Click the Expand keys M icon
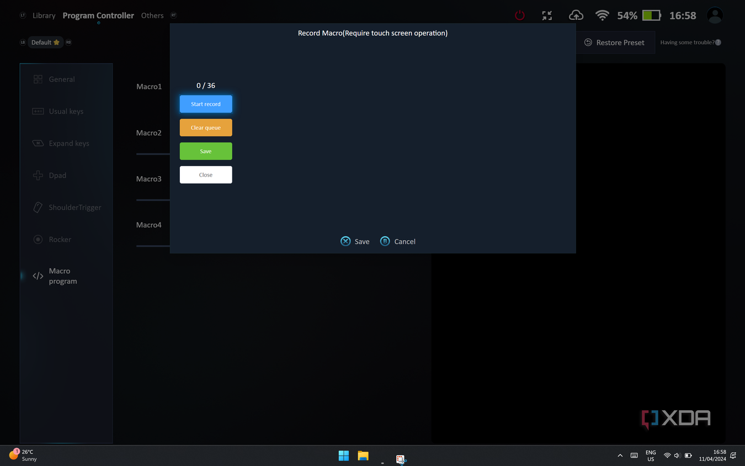Viewport: 745px width, 466px height. click(x=38, y=144)
